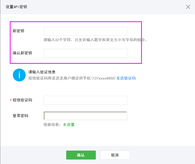This screenshot has width=195, height=164.
Task: Click into the 登录密码 field
Action: click(85, 116)
